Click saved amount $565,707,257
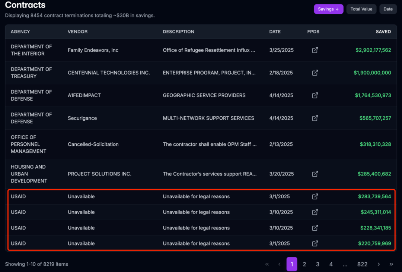The image size is (402, 272). (x=375, y=118)
